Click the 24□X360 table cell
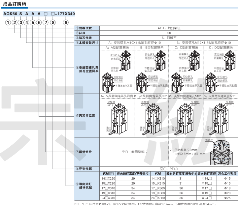This screenshot has height=206, width=240. (x=158, y=198)
